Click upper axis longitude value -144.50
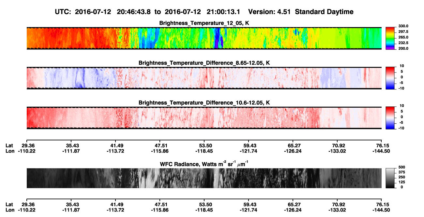Image resolution: width=424 pixels, height=217 pixels. pos(382,151)
